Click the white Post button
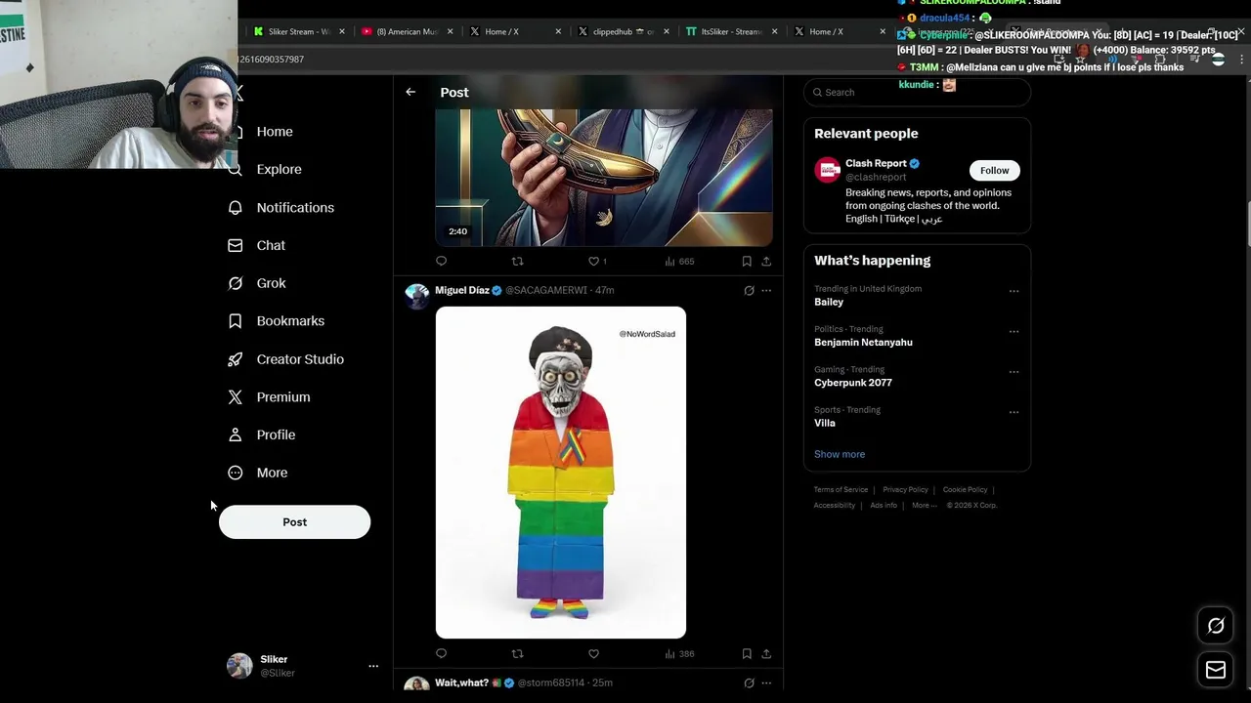Image resolution: width=1251 pixels, height=703 pixels. point(294,522)
